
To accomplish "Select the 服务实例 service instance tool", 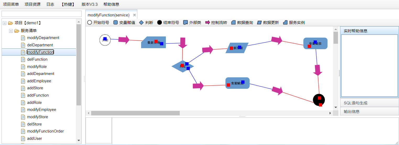I will point(294,23).
